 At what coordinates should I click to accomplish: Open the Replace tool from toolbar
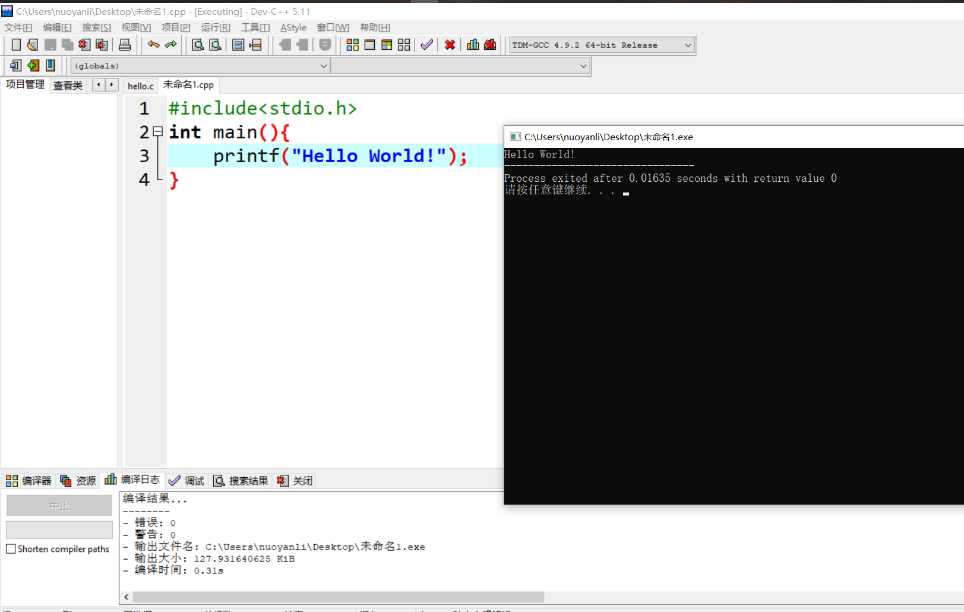tap(216, 45)
